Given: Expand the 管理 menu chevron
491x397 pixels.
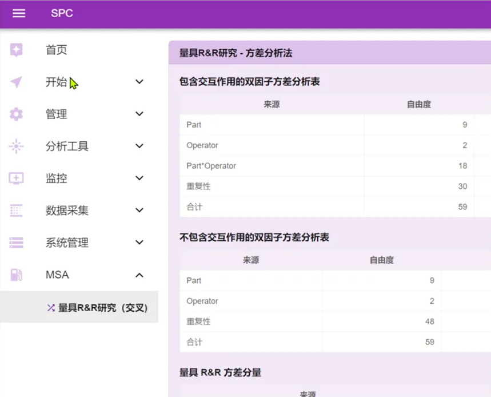Looking at the screenshot, I should pyautogui.click(x=139, y=114).
